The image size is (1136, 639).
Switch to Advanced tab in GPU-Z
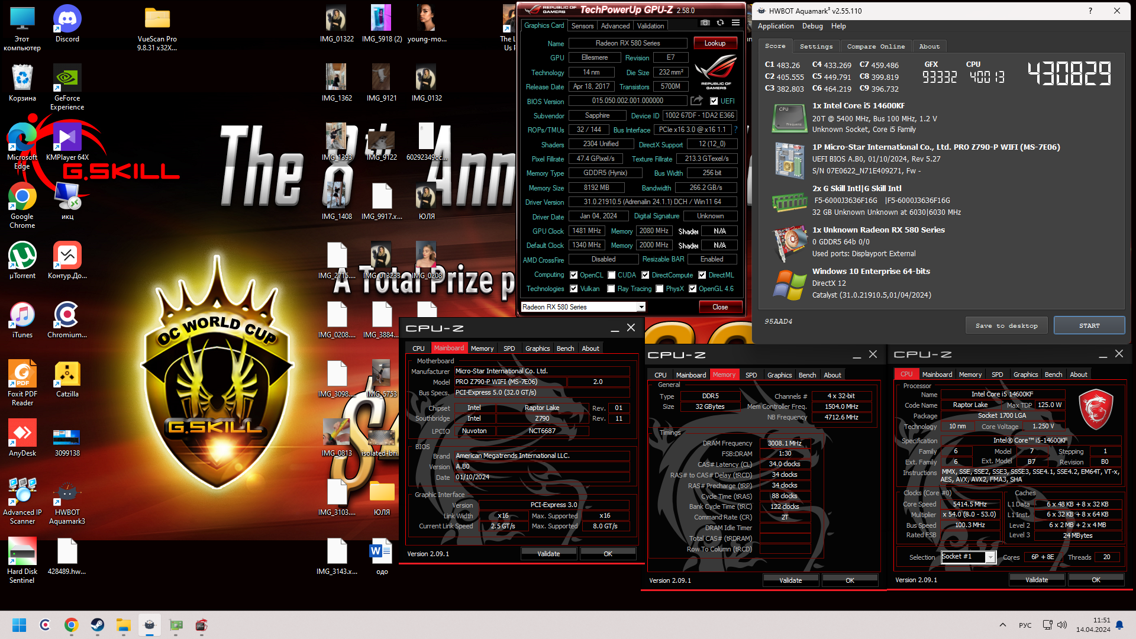click(615, 26)
